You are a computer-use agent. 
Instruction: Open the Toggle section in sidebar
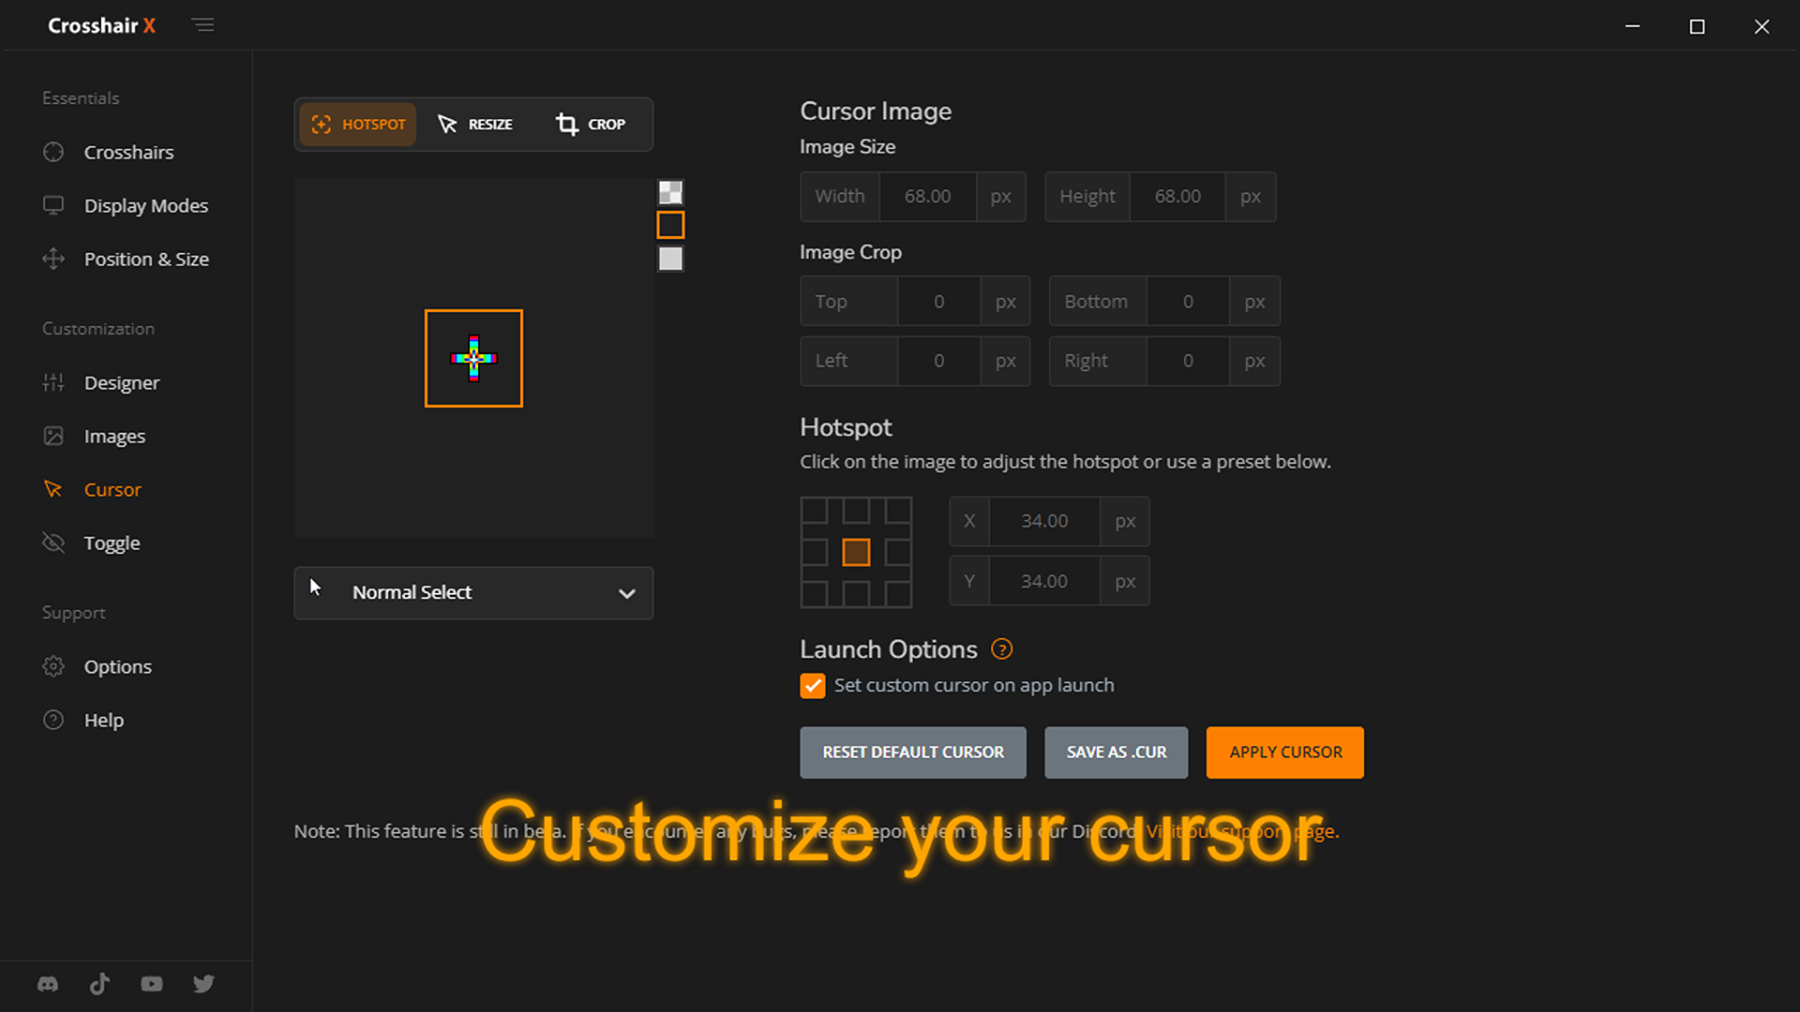pos(112,543)
